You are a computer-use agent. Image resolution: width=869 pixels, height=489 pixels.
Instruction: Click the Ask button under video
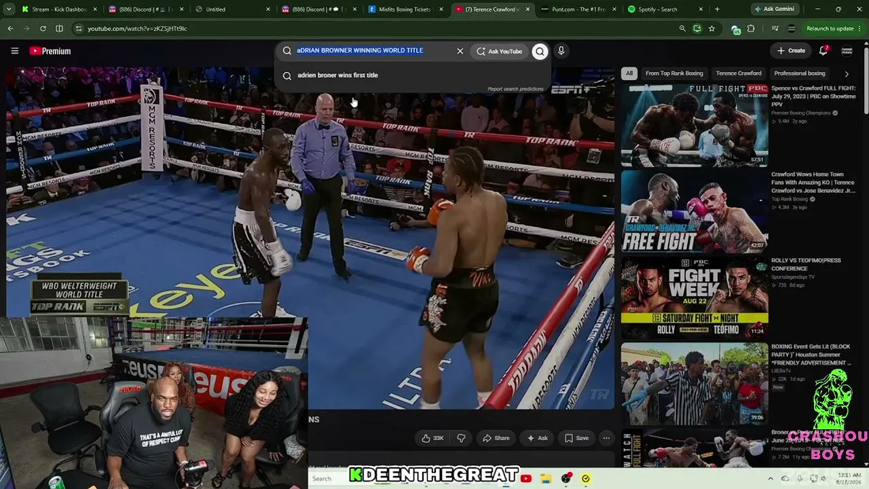click(537, 438)
